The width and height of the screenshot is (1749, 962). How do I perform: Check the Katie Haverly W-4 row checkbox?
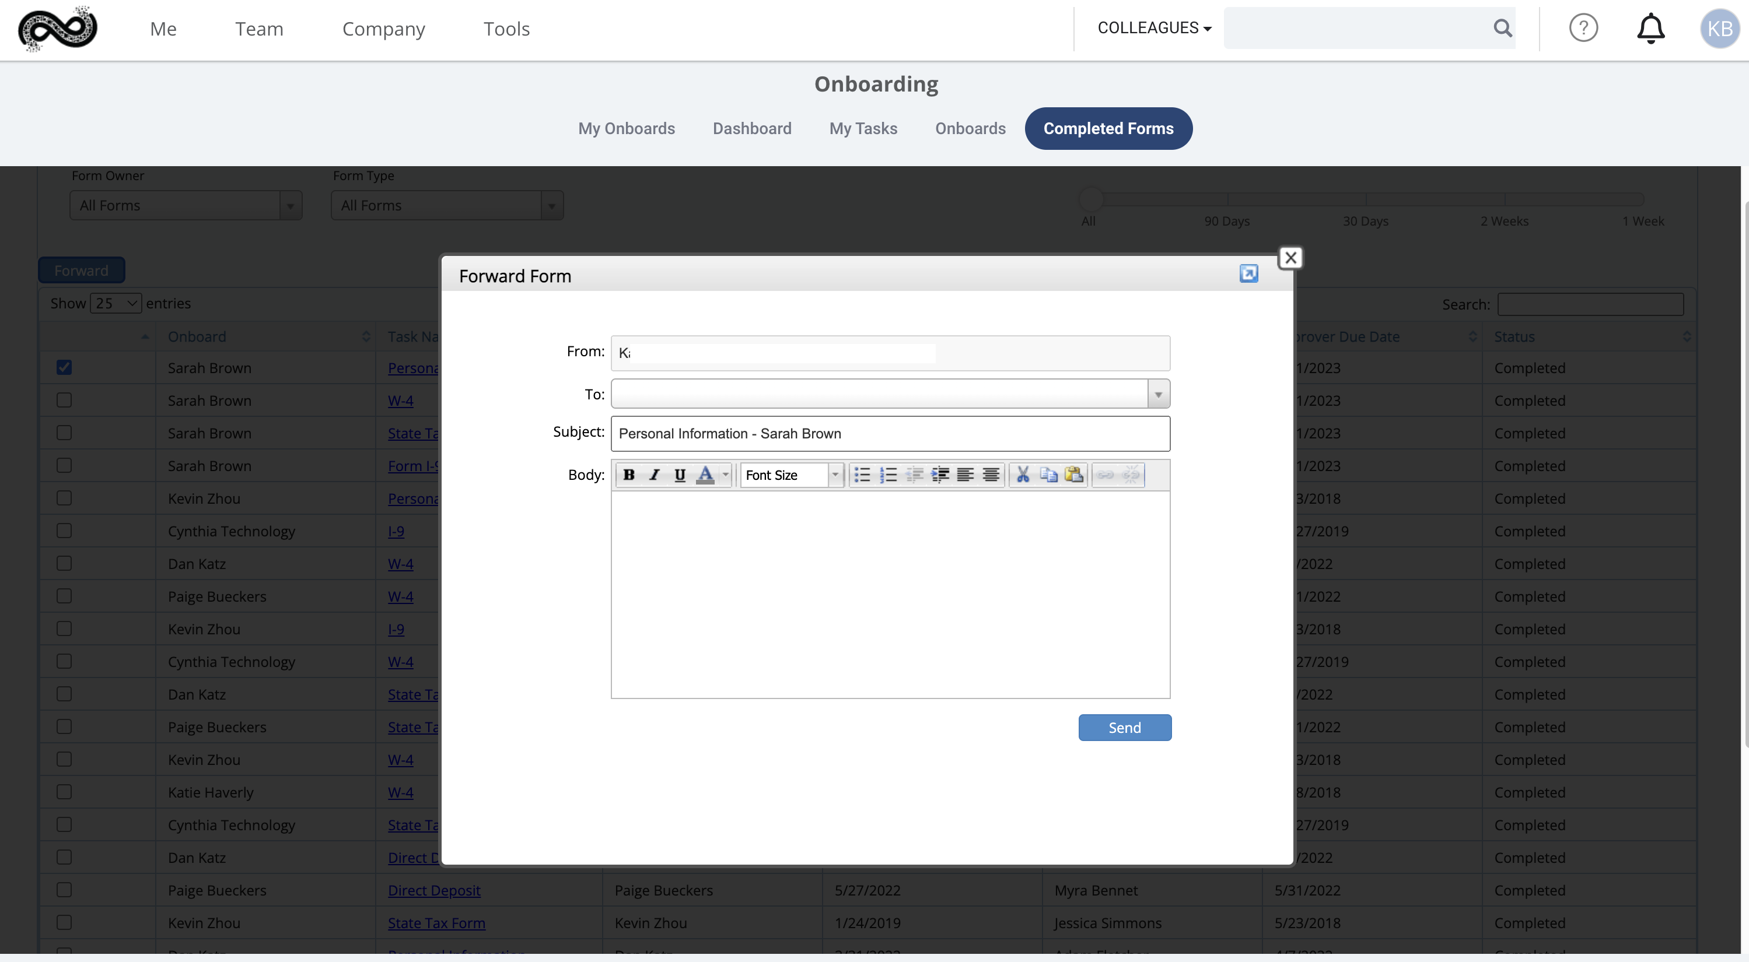point(64,792)
